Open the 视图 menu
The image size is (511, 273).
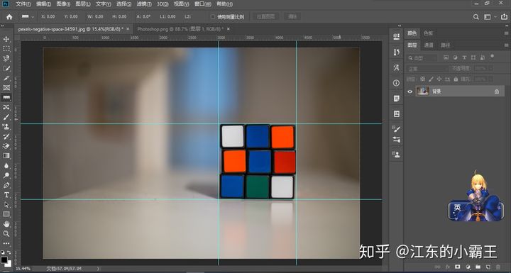click(182, 4)
